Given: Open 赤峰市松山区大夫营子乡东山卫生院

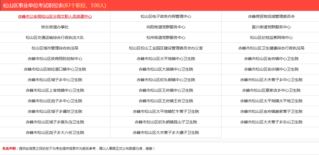Looking at the screenshot, I should 271,122.
